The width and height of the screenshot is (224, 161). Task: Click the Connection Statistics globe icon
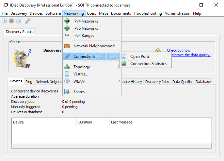click(124, 63)
